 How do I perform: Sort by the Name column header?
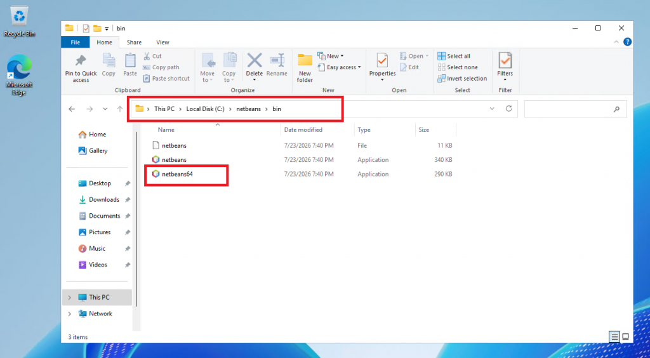point(166,129)
